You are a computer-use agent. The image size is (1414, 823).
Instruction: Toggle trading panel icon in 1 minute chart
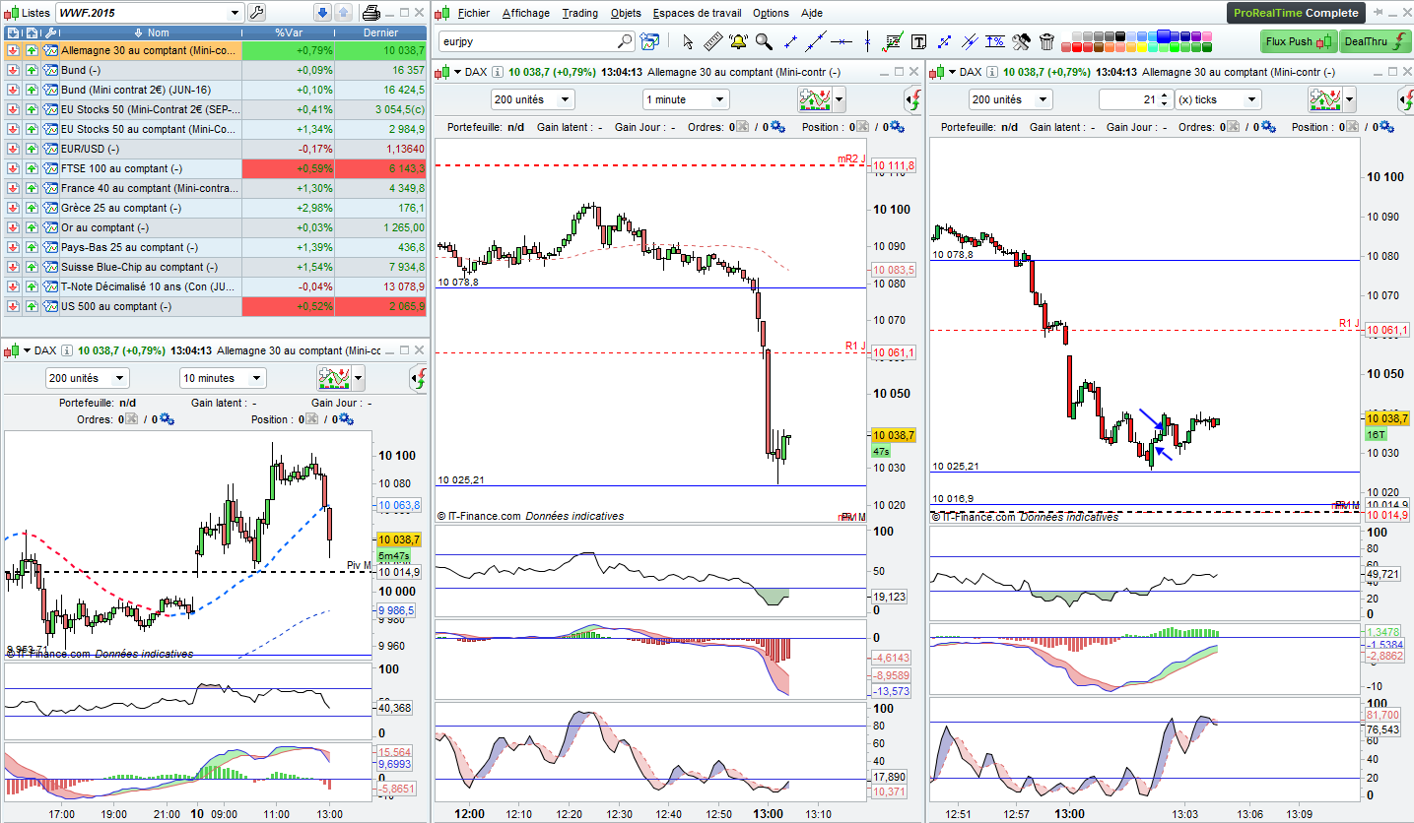(912, 99)
